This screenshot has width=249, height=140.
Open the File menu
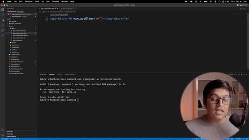(x=15, y=2)
